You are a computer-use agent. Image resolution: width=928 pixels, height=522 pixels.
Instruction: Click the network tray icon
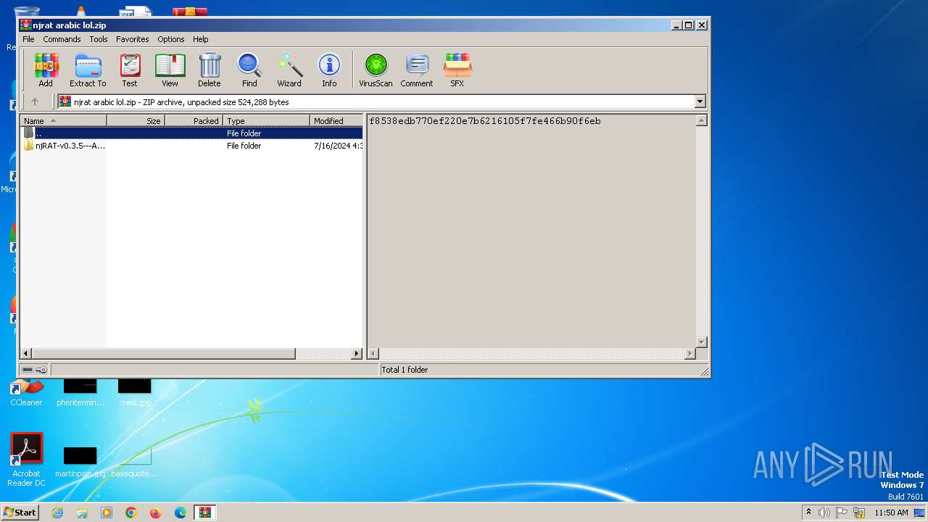pyautogui.click(x=859, y=513)
